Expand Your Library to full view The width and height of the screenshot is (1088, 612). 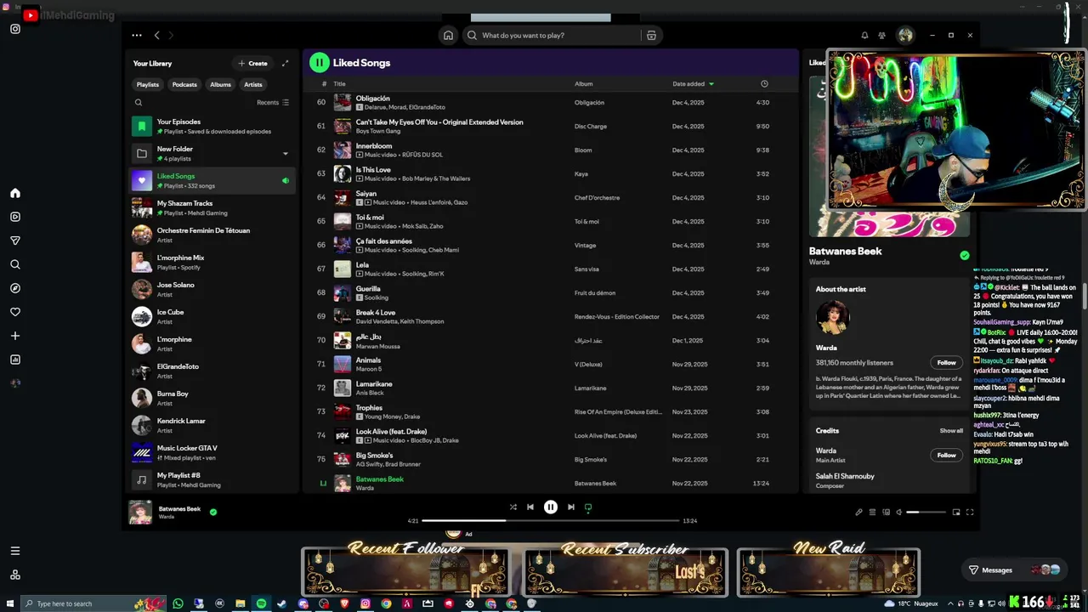point(285,63)
